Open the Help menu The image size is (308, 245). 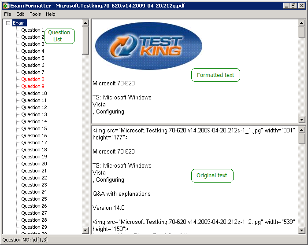(51, 14)
